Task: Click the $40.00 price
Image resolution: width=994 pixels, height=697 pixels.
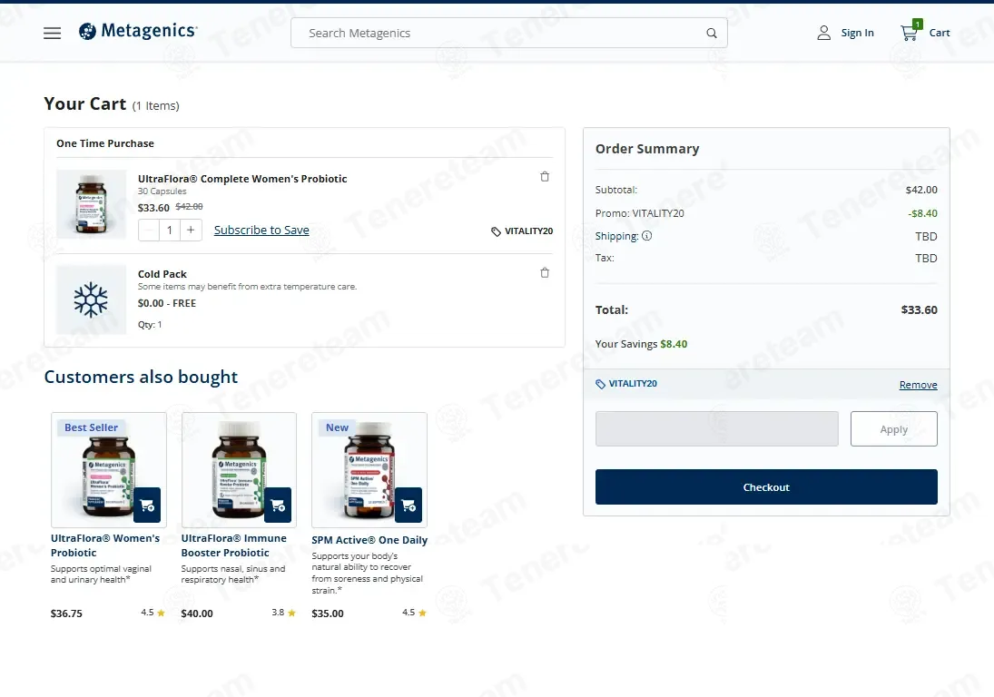Action: [x=197, y=614]
